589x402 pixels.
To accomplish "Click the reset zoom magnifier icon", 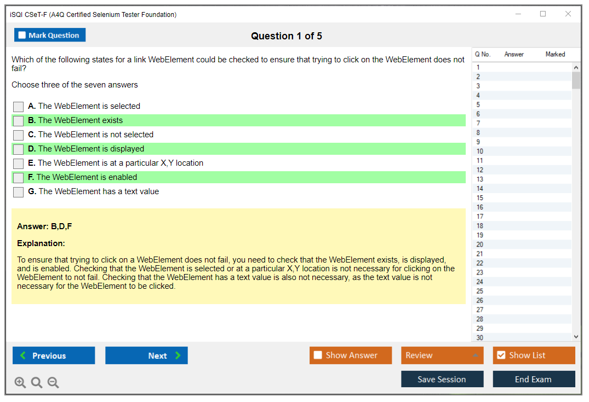I will point(37,382).
